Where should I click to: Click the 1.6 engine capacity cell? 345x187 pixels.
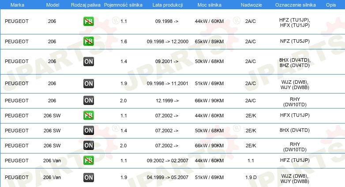tap(124, 41)
